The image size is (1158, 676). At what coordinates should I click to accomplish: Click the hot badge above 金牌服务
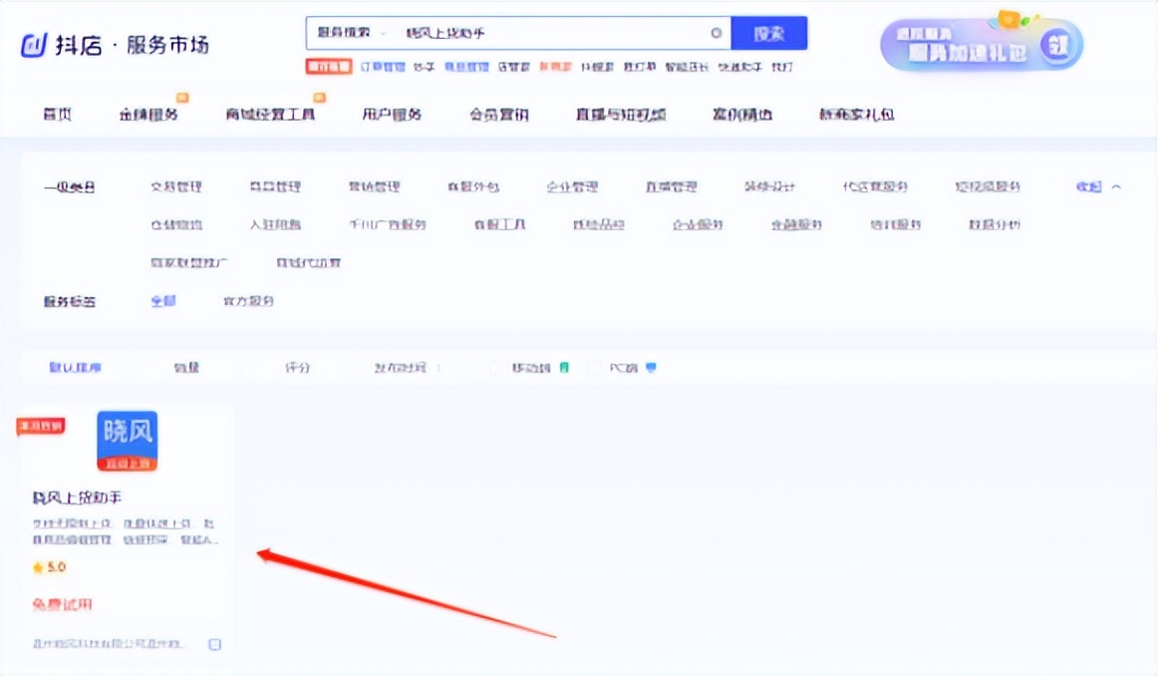(x=182, y=98)
